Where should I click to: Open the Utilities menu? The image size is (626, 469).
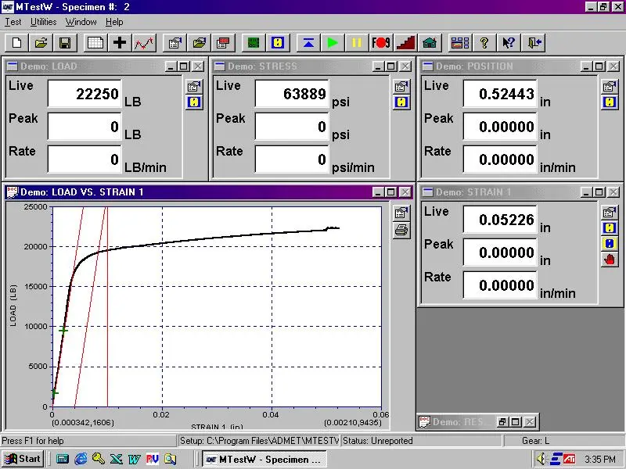(44, 22)
